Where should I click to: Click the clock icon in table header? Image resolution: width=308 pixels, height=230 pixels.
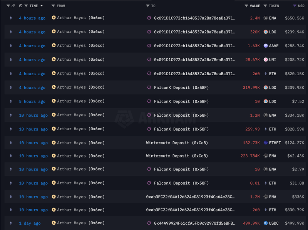click(21, 6)
